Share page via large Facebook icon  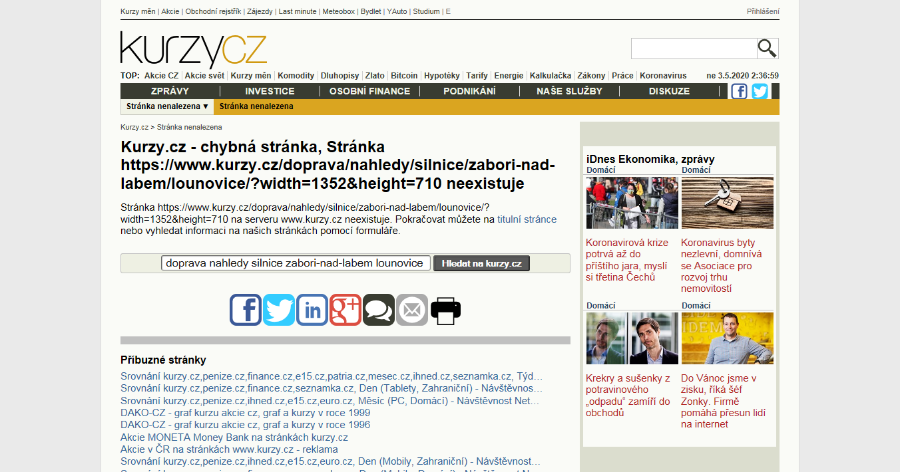246,310
